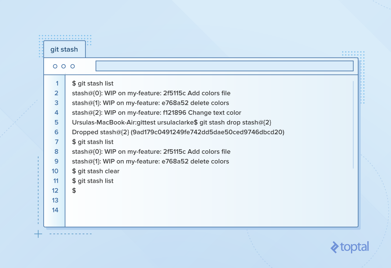The image size is (391, 268).
Task: Click line number 1 in the gutter
Action: coord(57,83)
